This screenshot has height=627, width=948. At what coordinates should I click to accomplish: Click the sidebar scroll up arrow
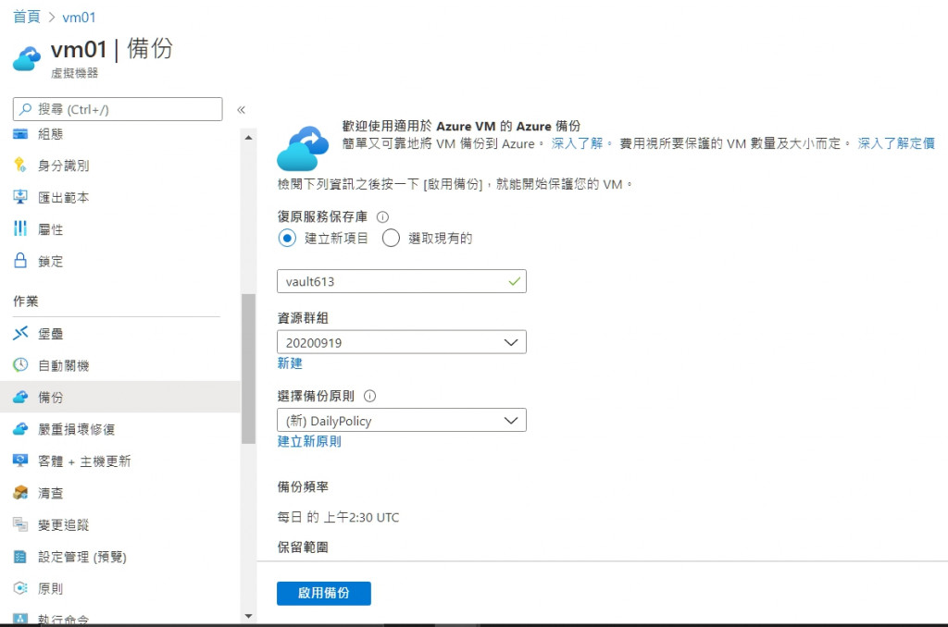tap(248, 138)
